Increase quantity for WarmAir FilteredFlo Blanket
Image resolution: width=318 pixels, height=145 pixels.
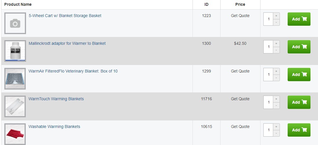point(276,71)
